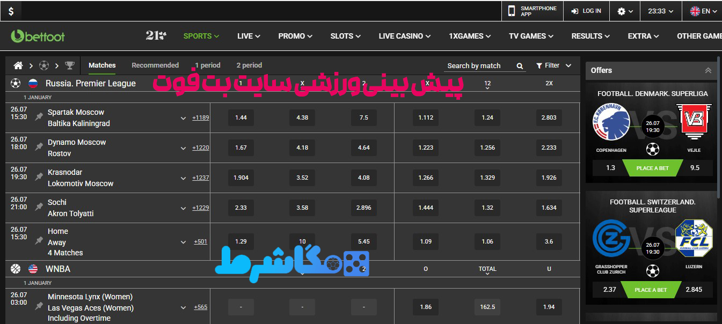
Task: Click the 21 cards icon
Action: click(156, 36)
